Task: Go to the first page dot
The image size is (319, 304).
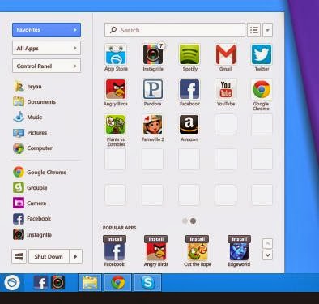Action: point(185,221)
